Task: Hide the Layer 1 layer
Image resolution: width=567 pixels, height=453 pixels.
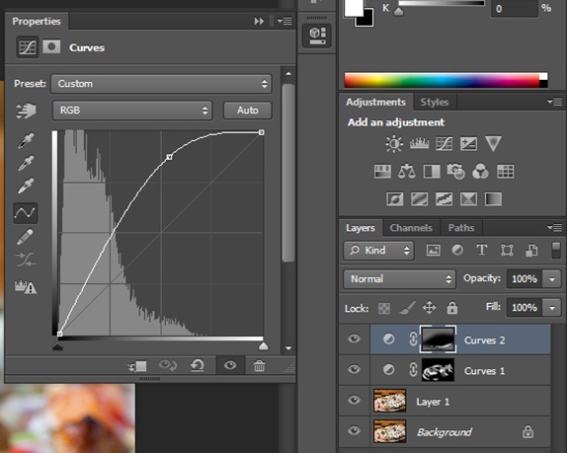Action: (354, 400)
